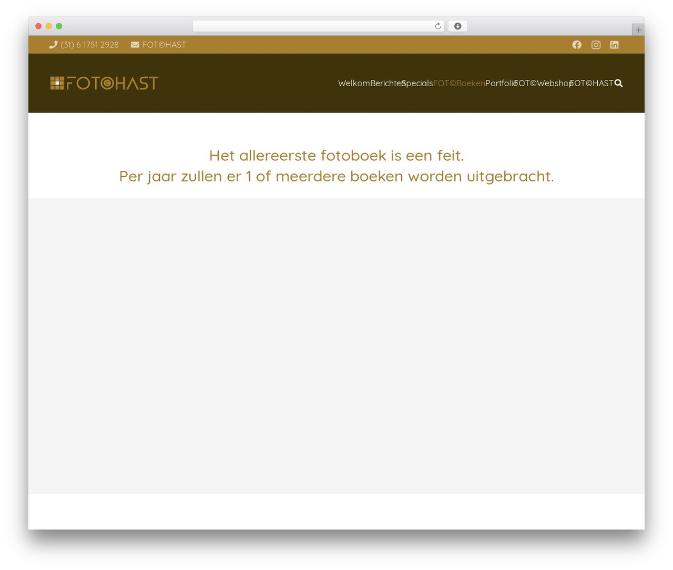
Task: Open the FOT©HAST menu item
Action: click(x=592, y=83)
